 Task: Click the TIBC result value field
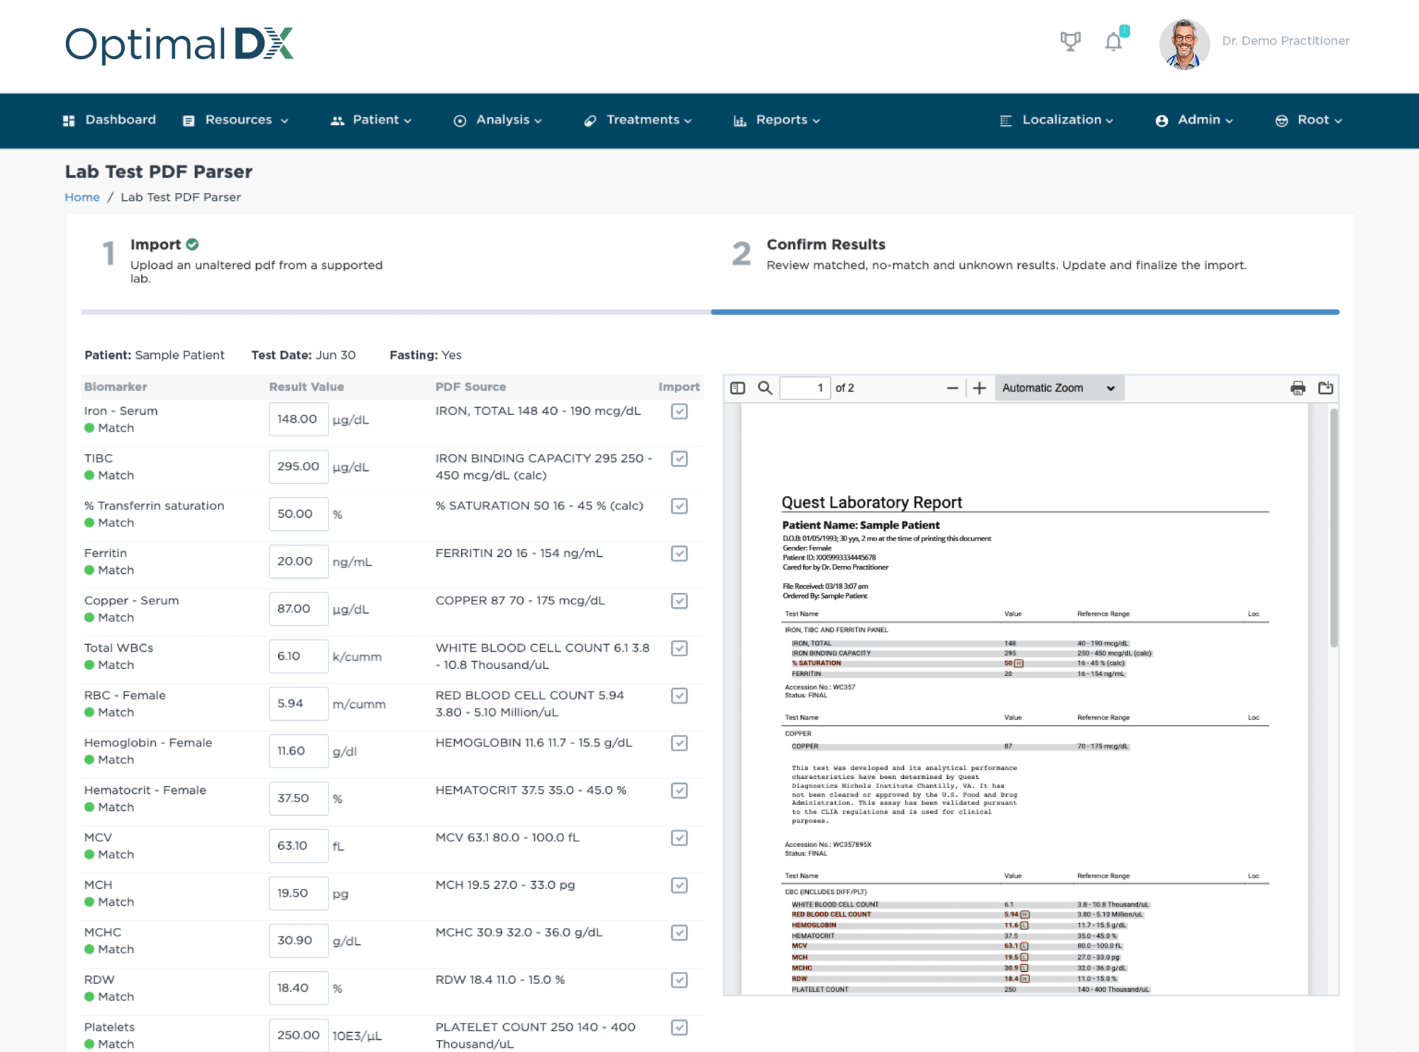tap(299, 467)
